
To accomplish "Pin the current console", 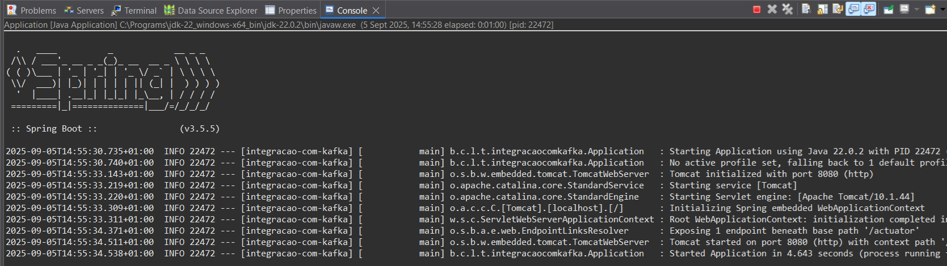I will (x=889, y=9).
